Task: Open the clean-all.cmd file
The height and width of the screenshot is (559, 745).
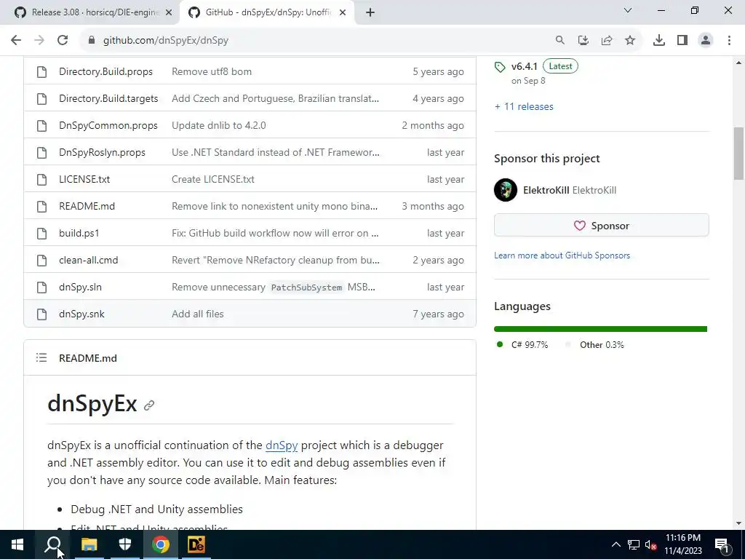Action: click(x=88, y=260)
